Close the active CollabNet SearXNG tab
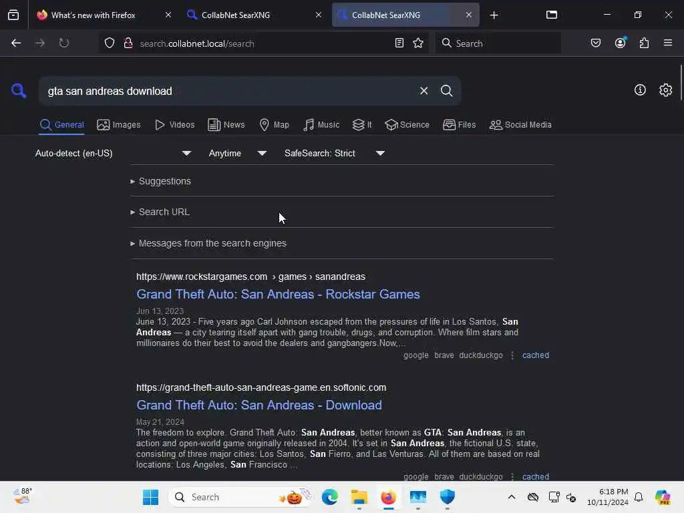Screen dimensions: 684x513 point(468,15)
